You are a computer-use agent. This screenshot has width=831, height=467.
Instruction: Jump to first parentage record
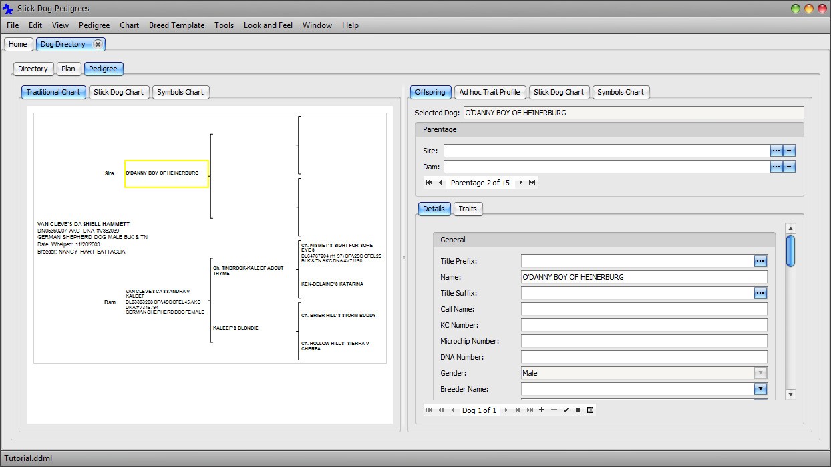pyautogui.click(x=429, y=183)
